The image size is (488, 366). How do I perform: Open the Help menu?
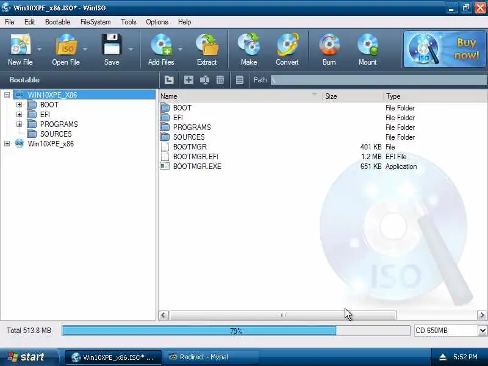184,22
